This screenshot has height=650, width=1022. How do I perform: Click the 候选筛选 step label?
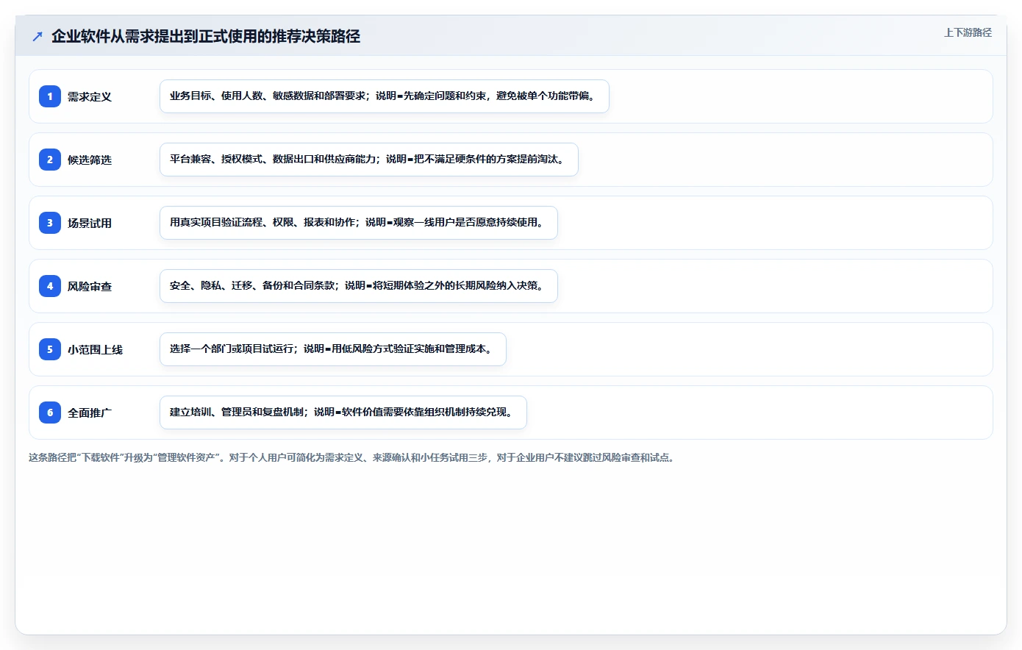(90, 160)
